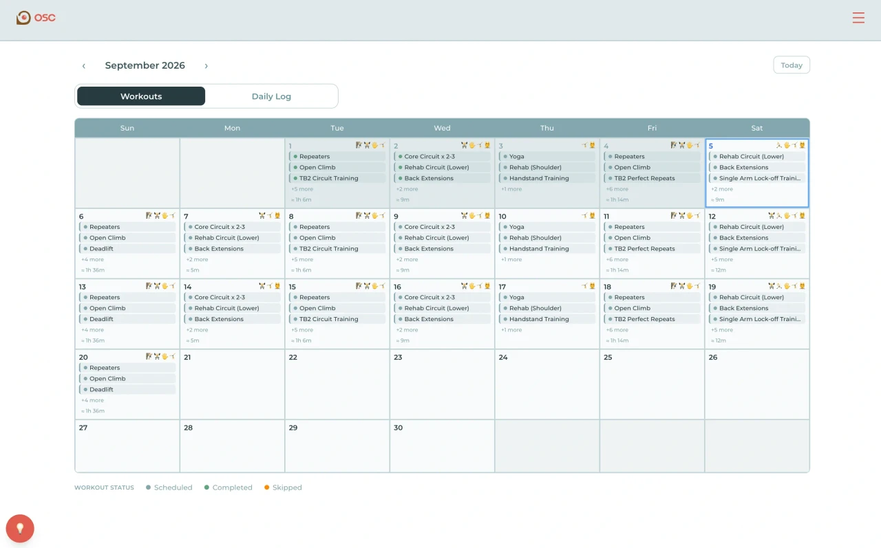
Task: Open Core Circuit x 2-3 on September 9
Action: click(443, 227)
